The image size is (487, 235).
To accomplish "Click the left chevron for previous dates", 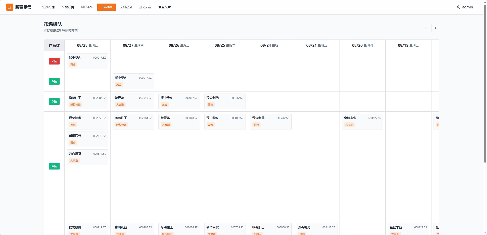I will [x=425, y=28].
